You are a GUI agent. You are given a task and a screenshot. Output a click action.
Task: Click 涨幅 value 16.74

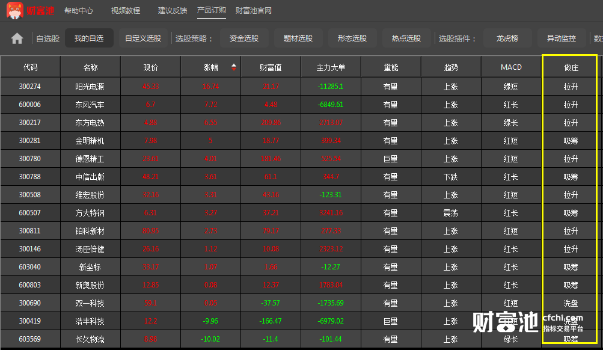211,87
